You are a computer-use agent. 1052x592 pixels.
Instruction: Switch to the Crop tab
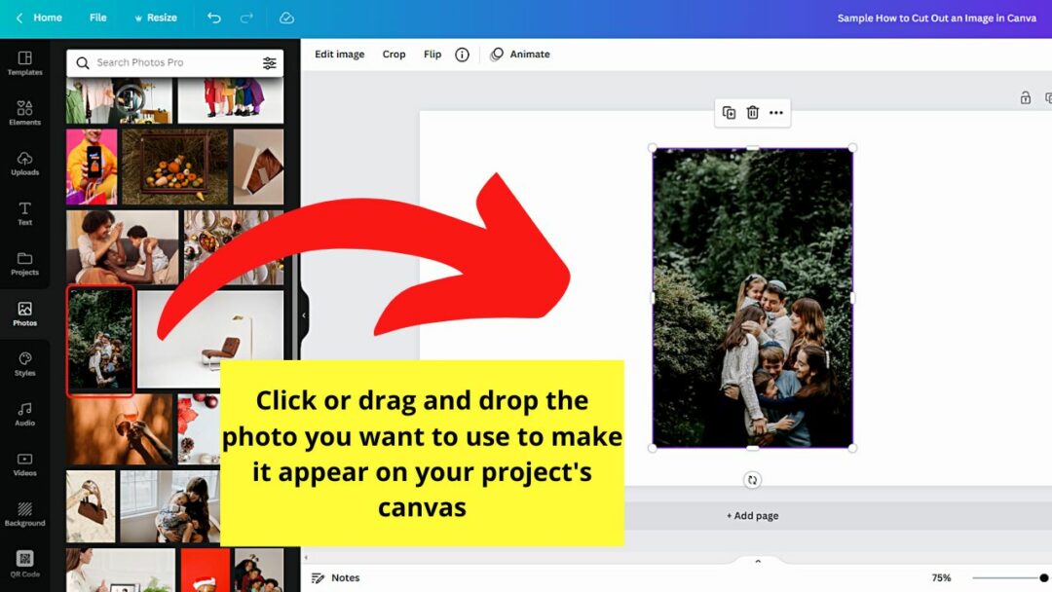tap(394, 54)
